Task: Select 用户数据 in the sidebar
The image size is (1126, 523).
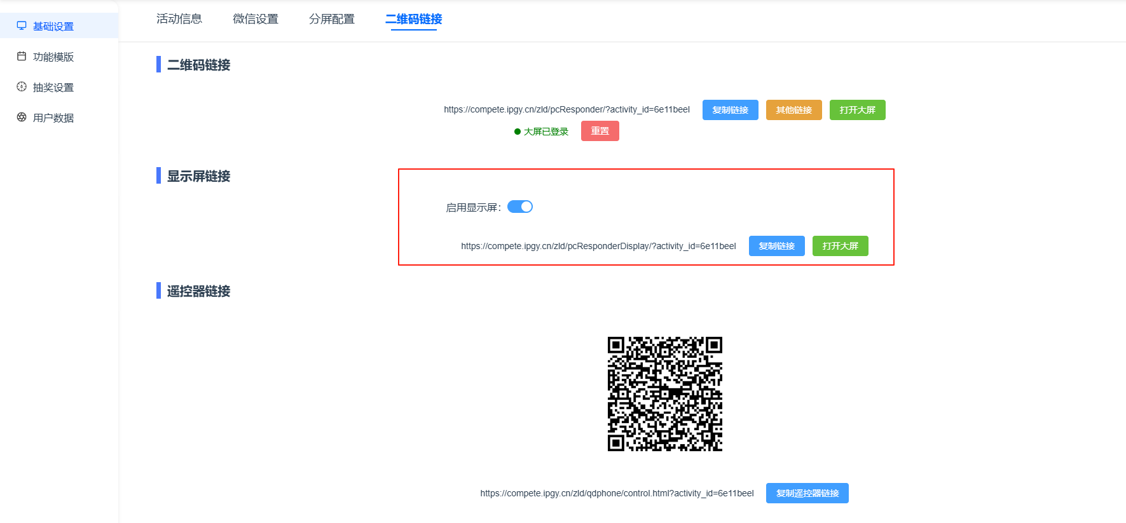Action: coord(59,118)
